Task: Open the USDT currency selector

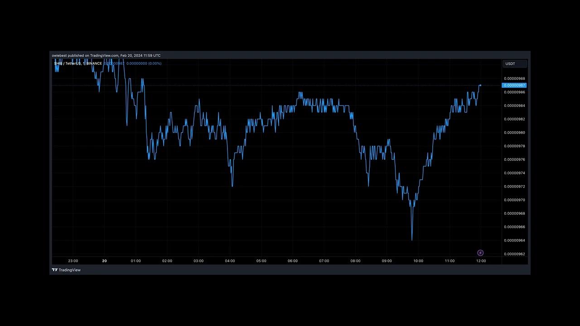Action: (x=515, y=64)
